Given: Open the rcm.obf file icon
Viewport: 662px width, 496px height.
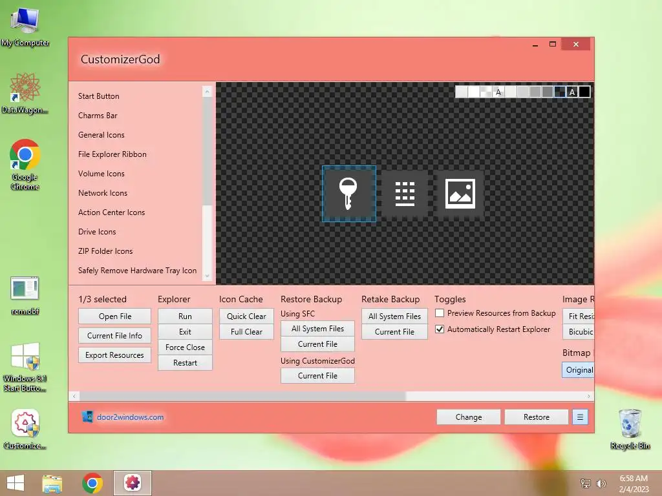Looking at the screenshot, I should pyautogui.click(x=25, y=296).
